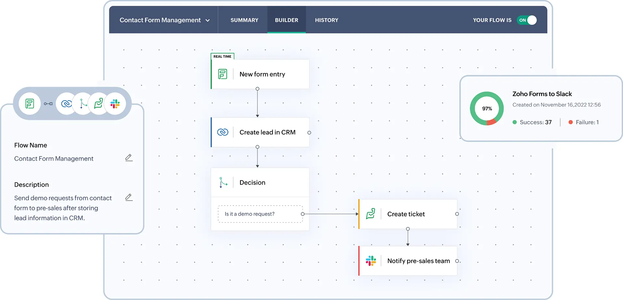Select the Decision node title
623x300 pixels.
tap(252, 182)
